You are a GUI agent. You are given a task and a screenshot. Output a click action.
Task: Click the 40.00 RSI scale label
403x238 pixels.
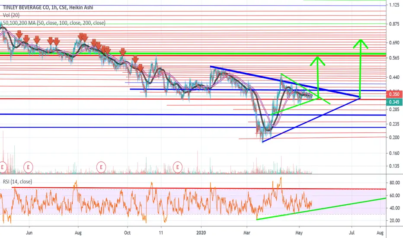[394, 208]
